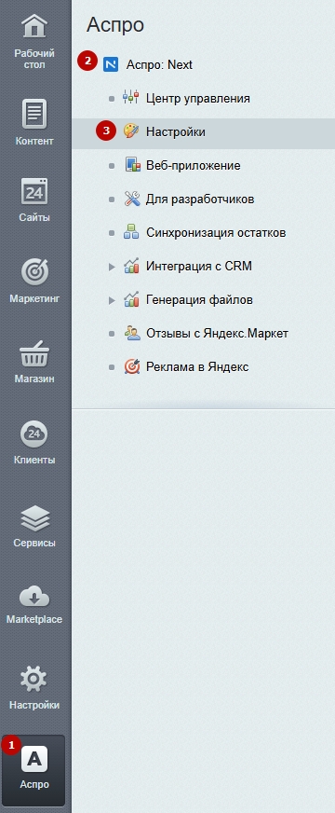This screenshot has width=335, height=813.
Task: Expand the Генерация файлов branch arrow
Action: pyautogui.click(x=112, y=300)
